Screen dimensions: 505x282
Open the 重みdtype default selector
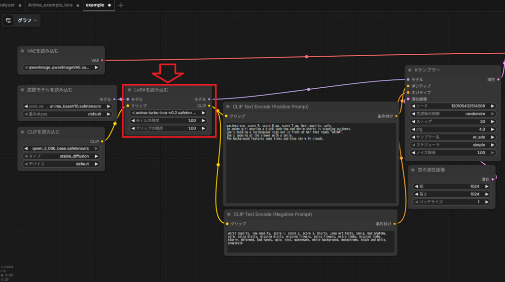click(67, 114)
